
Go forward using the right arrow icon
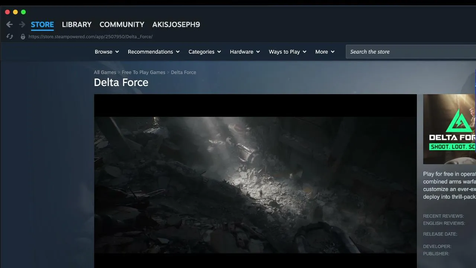pyautogui.click(x=22, y=25)
